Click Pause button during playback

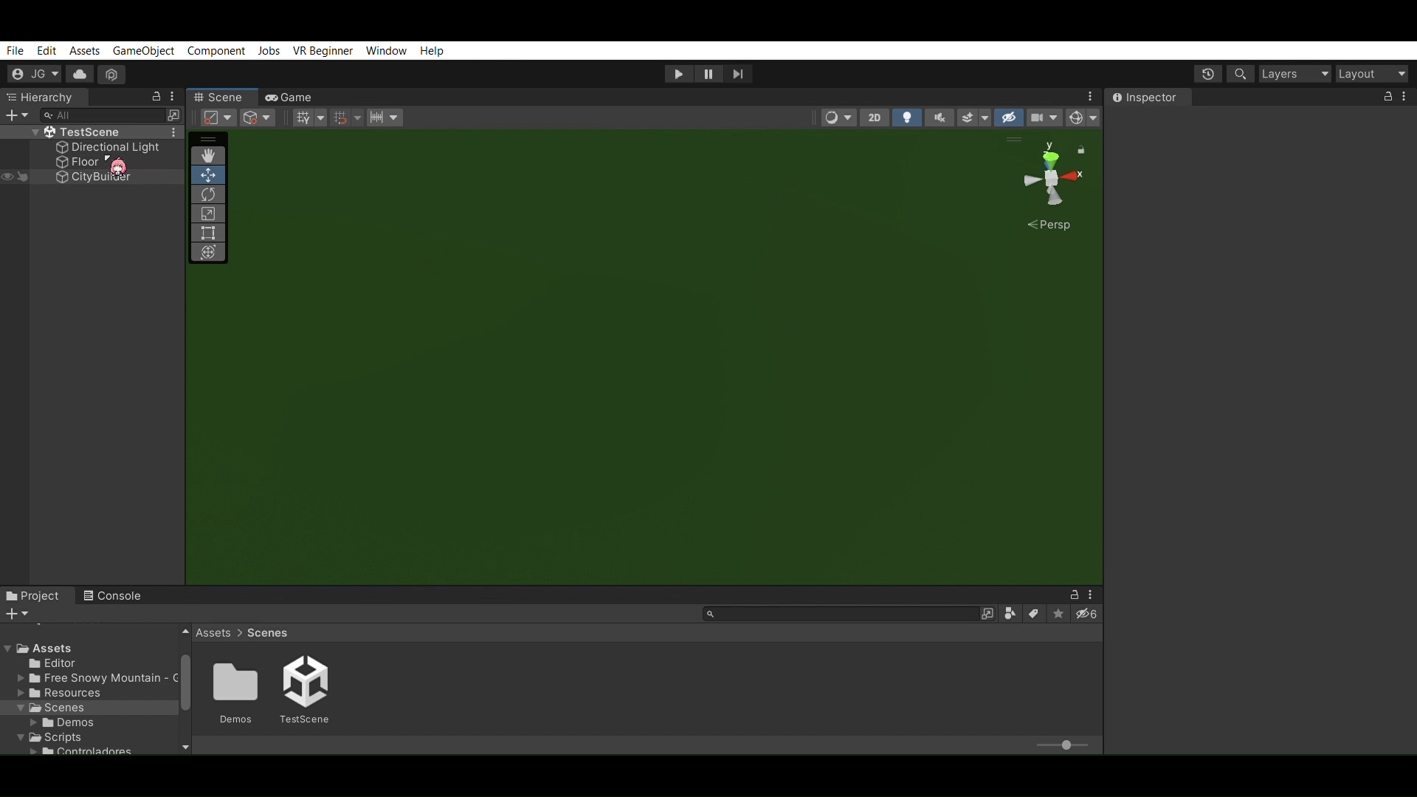click(x=708, y=74)
